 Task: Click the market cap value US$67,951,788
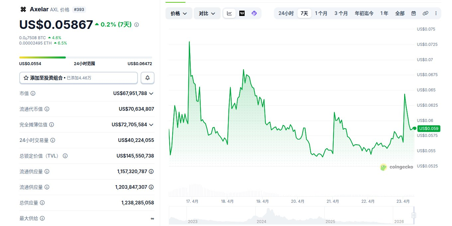[x=130, y=93]
